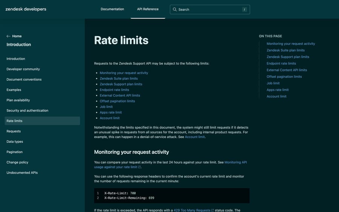Open the Documentation tab
The width and height of the screenshot is (339, 212).
112,9
